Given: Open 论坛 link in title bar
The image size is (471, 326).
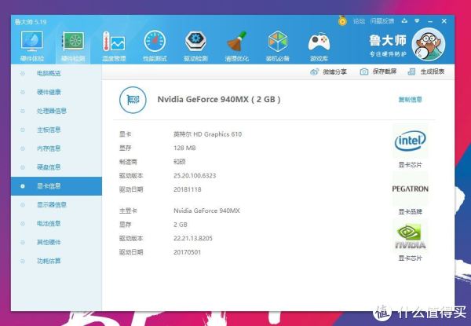Looking at the screenshot, I should click(x=359, y=21).
